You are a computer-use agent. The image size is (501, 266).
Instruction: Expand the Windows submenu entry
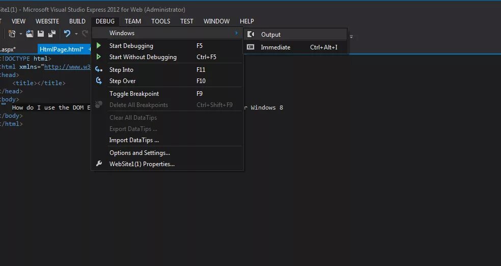pos(167,33)
